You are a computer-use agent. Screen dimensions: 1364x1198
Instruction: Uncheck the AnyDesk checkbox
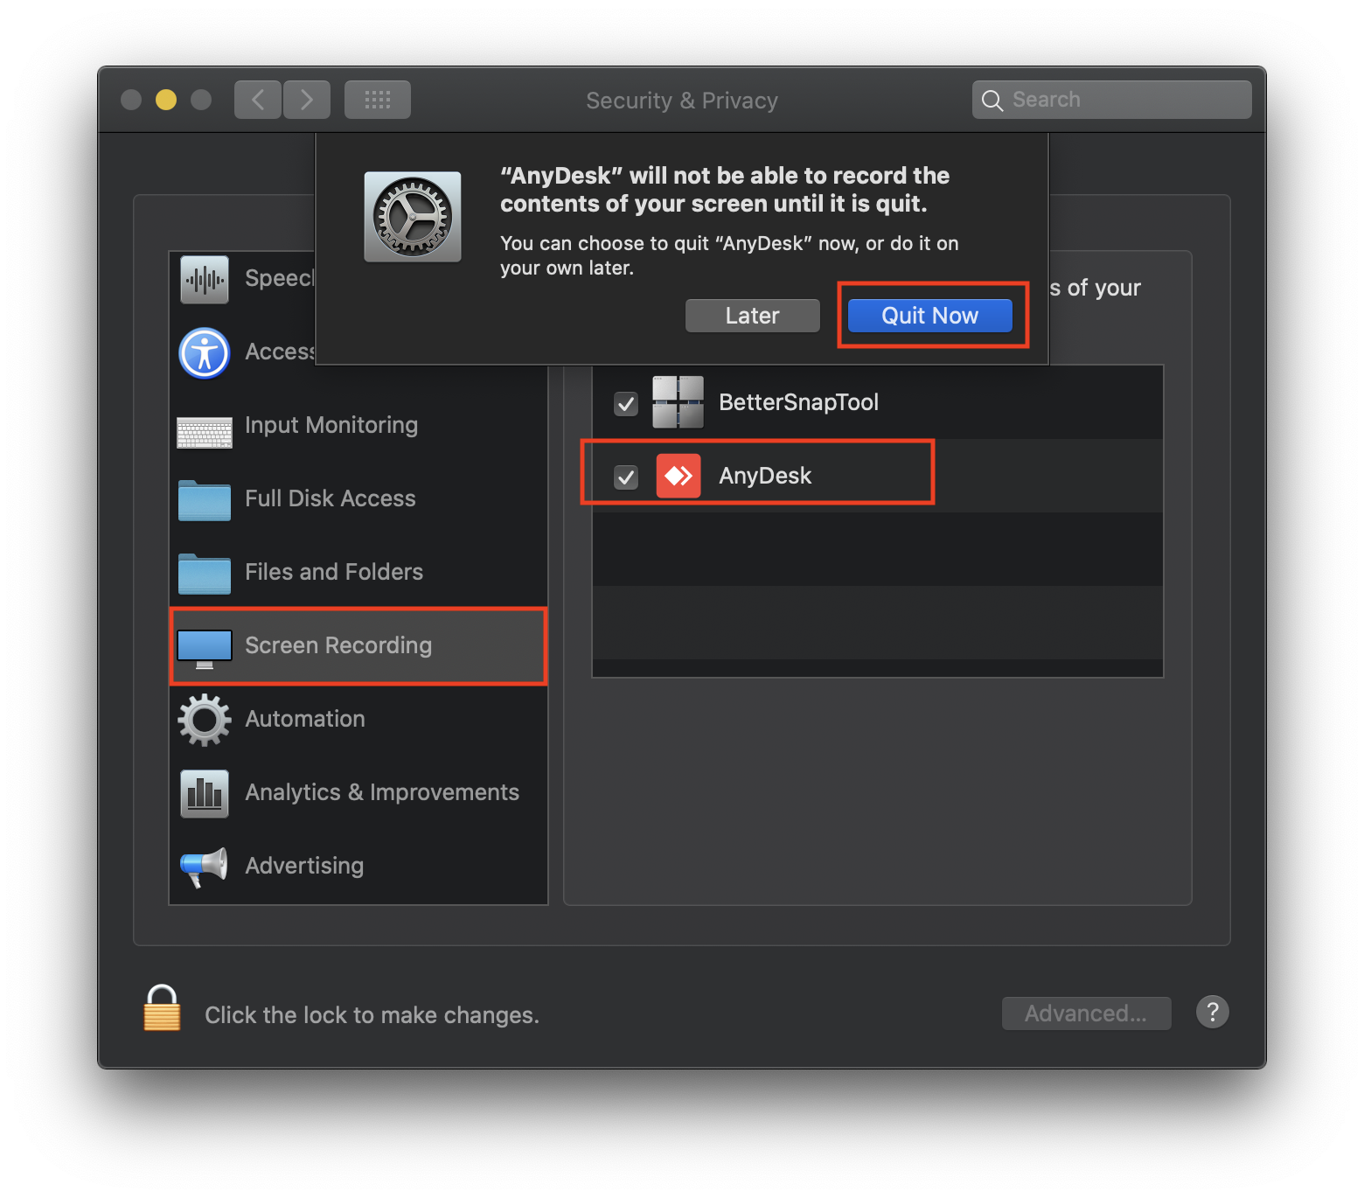pos(626,477)
